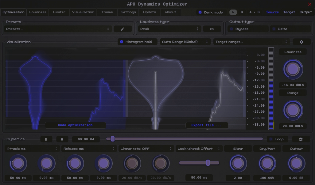Click the Loudness value -16.03 dBFS field

click(x=293, y=85)
